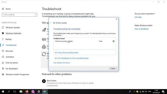Click the Playing Audio speaker icon
Screen dimensions: 167x94
point(44,39)
